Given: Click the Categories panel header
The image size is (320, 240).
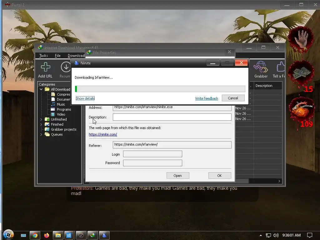Looking at the screenshot, I should pyautogui.click(x=47, y=84).
